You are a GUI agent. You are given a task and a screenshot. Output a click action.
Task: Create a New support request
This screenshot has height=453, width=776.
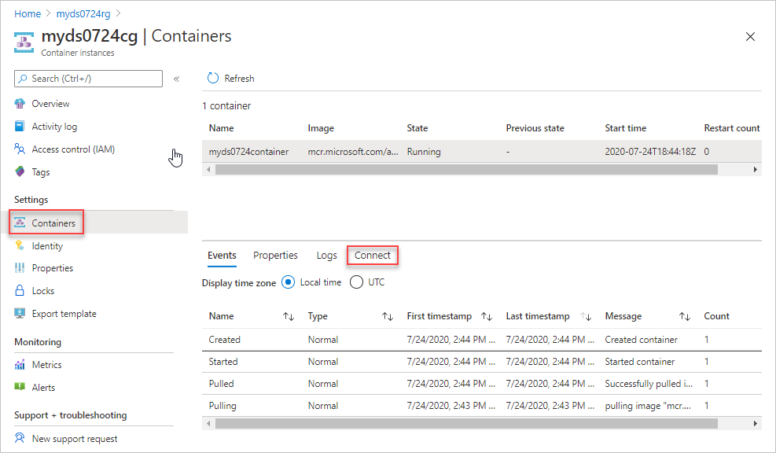[78, 438]
